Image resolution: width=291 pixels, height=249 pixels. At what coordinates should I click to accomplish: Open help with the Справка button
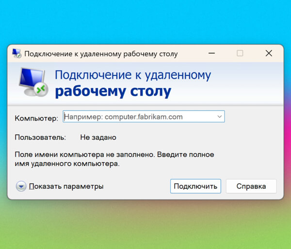coord(251,186)
